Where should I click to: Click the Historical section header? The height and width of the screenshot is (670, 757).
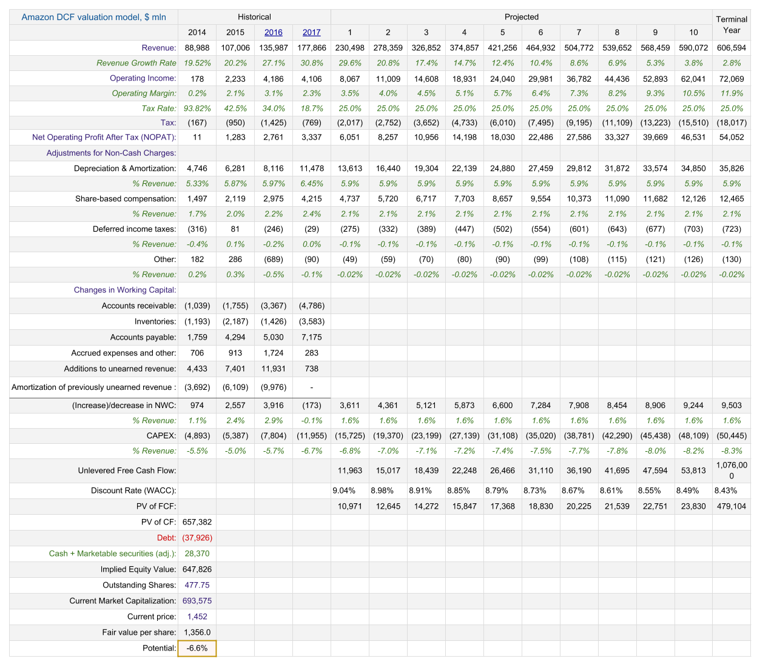pyautogui.click(x=254, y=17)
